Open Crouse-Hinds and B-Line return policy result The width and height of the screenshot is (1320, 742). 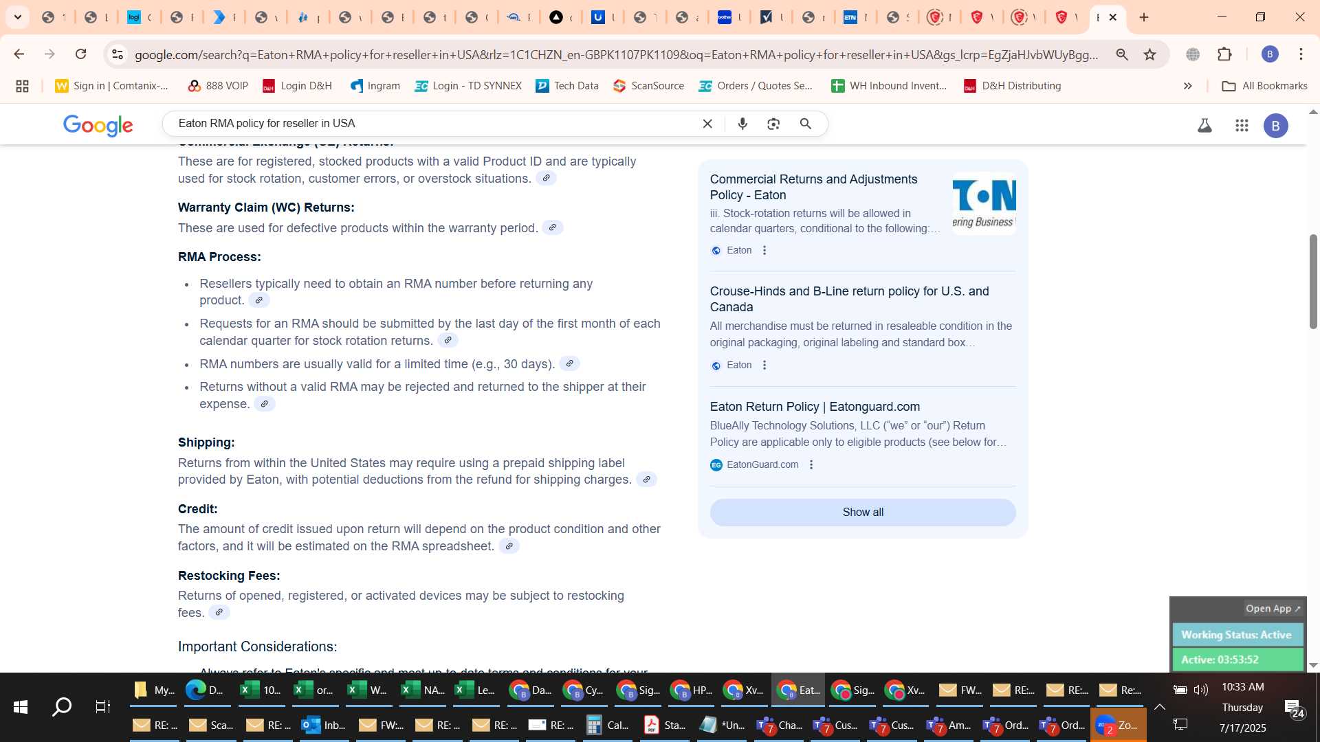(849, 299)
